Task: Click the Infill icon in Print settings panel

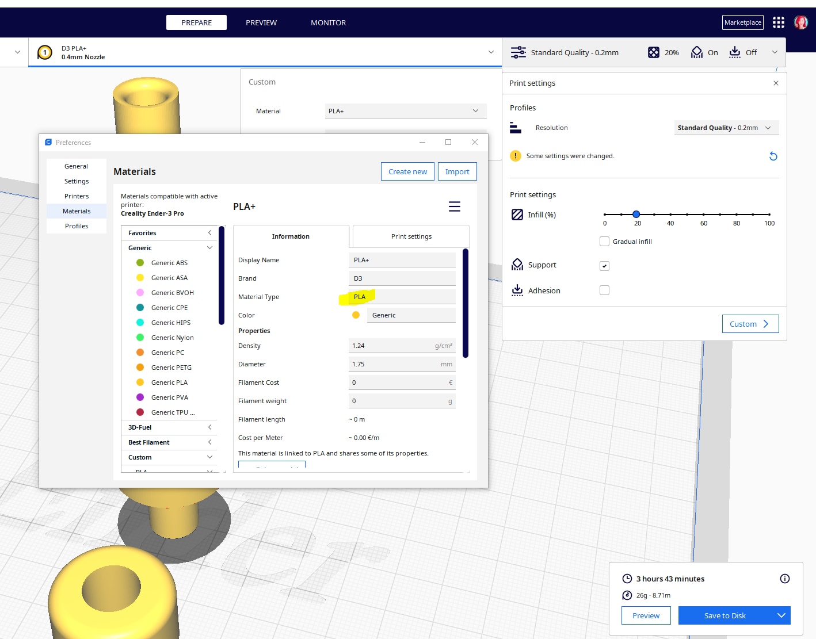Action: (517, 214)
